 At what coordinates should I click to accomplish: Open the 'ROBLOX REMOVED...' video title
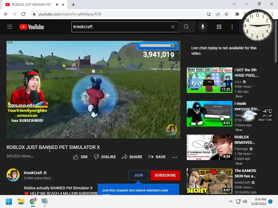(x=245, y=140)
